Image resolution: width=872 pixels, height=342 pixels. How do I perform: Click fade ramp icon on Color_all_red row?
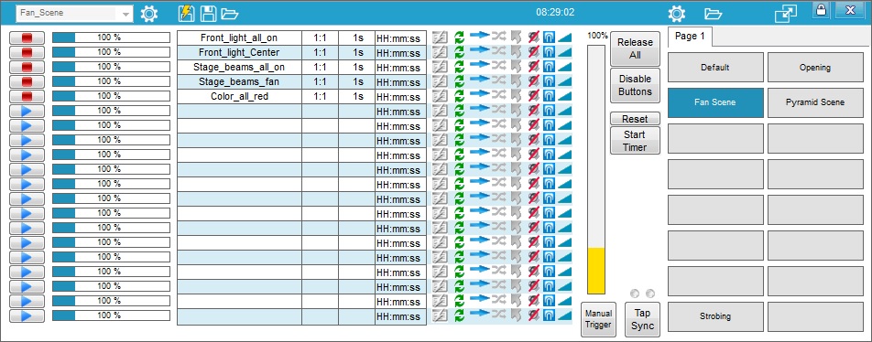pos(564,96)
